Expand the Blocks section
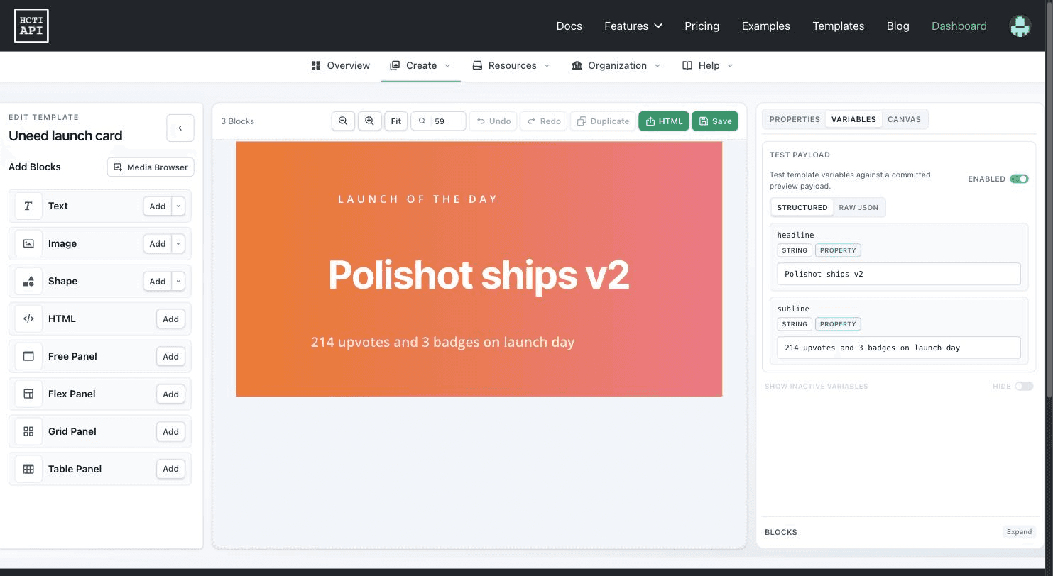 (x=1019, y=532)
